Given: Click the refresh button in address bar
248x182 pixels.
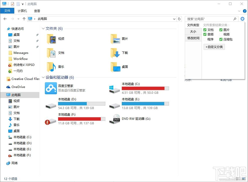Looking at the screenshot, I should point(179,19).
